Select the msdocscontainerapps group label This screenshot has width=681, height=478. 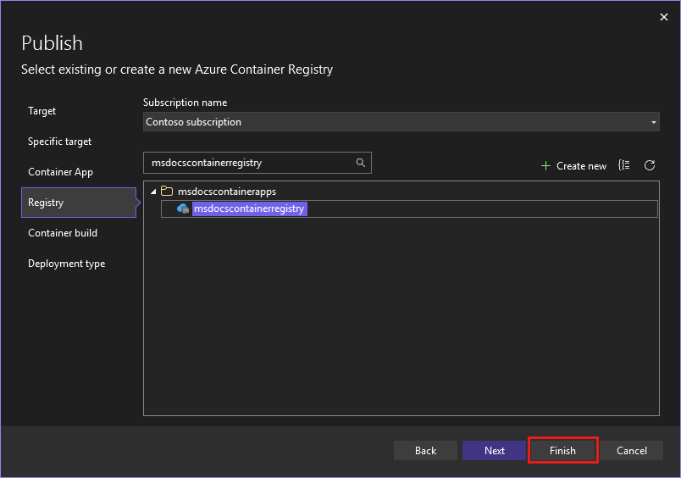pyautogui.click(x=227, y=192)
